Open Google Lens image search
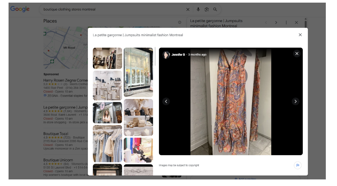Screen dimensions: 337x186 point(207,10)
